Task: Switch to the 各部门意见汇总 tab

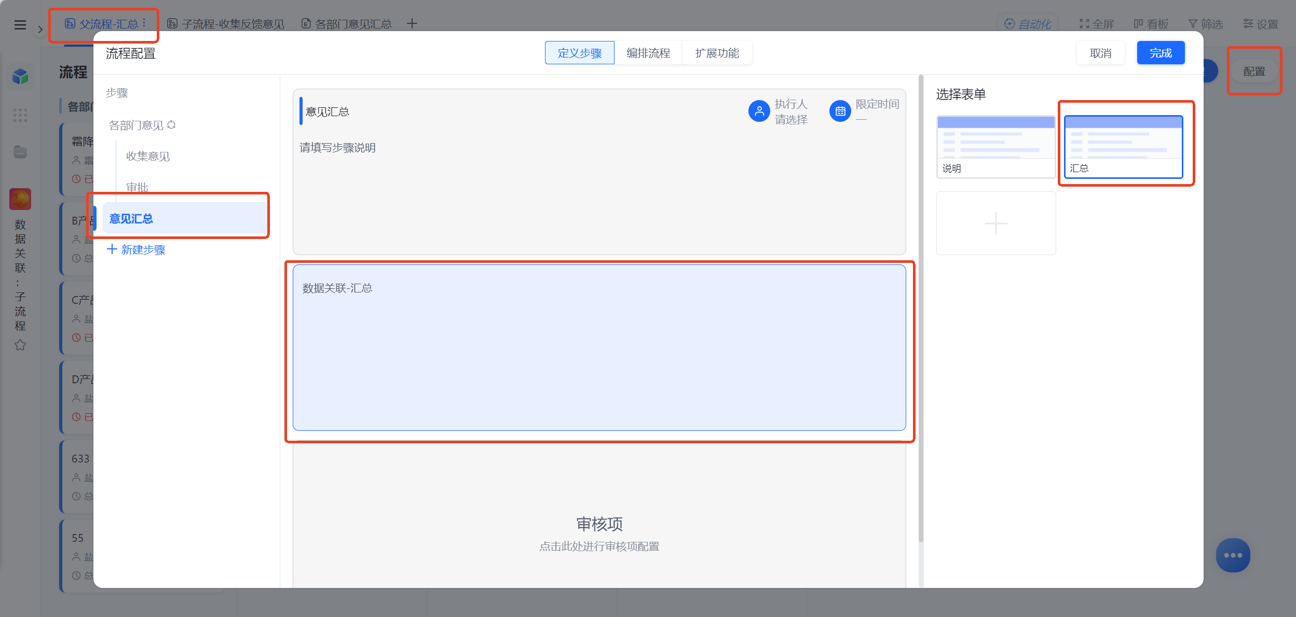Action: coord(347,24)
